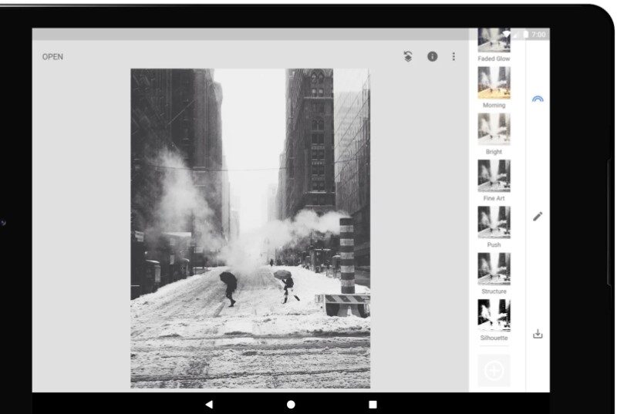The height and width of the screenshot is (414, 617).
Task: Tap the "Fine Art" look label
Action: click(494, 198)
